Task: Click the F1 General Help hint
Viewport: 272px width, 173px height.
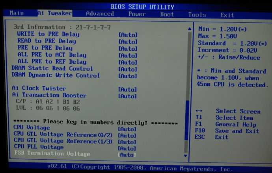Action: click(226, 124)
